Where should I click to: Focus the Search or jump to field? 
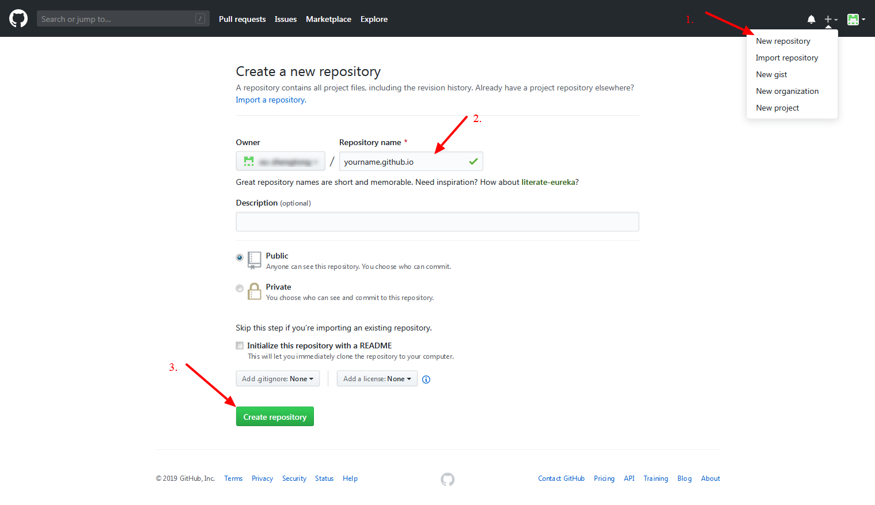pos(123,18)
